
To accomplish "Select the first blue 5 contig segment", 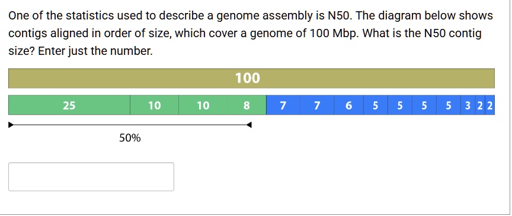I will click(376, 105).
